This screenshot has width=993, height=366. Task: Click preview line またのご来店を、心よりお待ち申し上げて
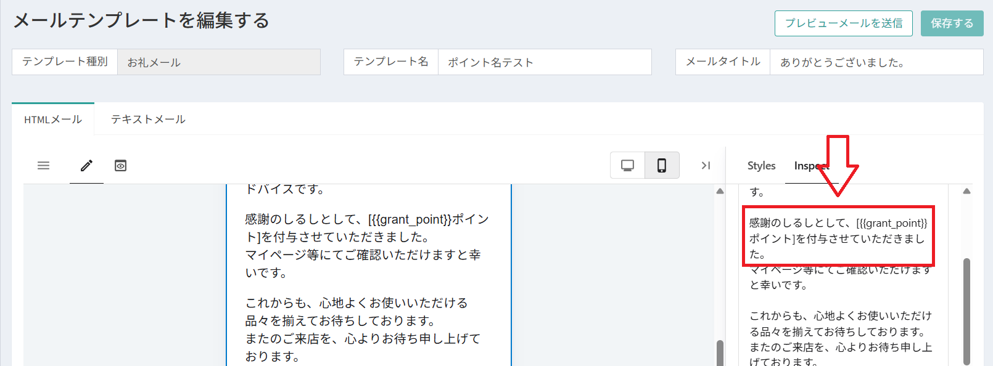click(363, 338)
